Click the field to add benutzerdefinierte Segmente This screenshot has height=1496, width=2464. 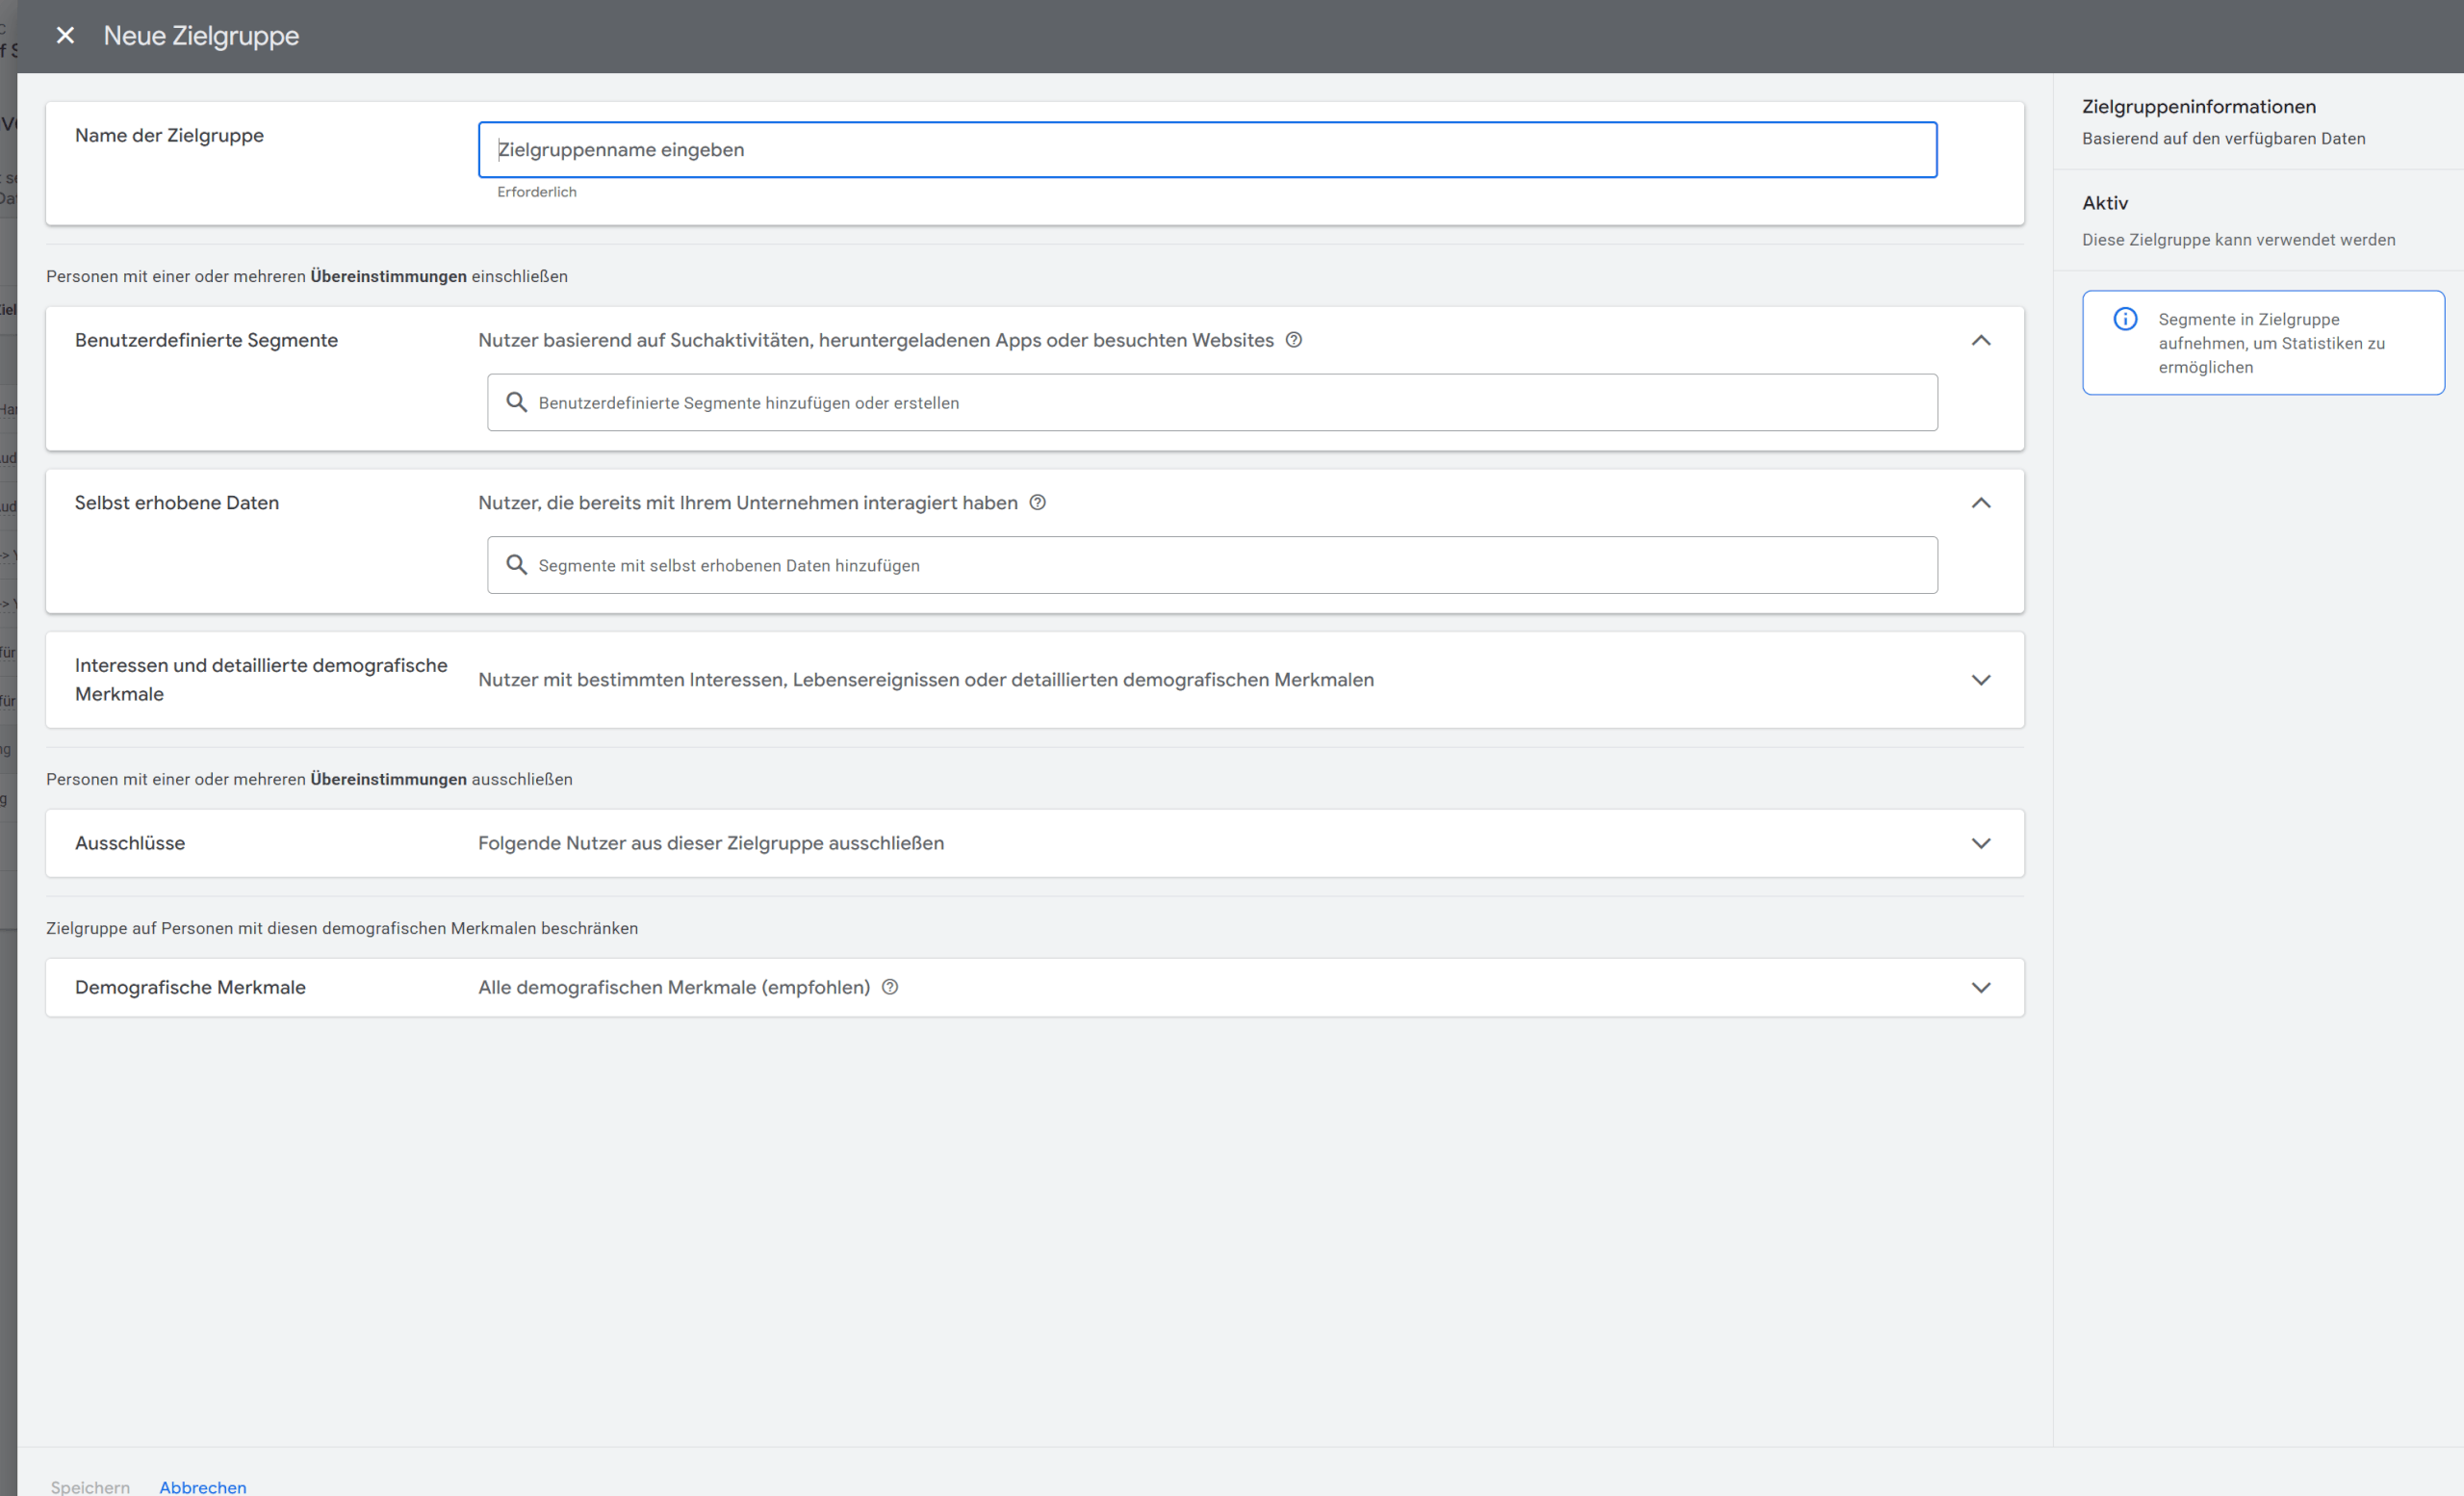[1212, 402]
